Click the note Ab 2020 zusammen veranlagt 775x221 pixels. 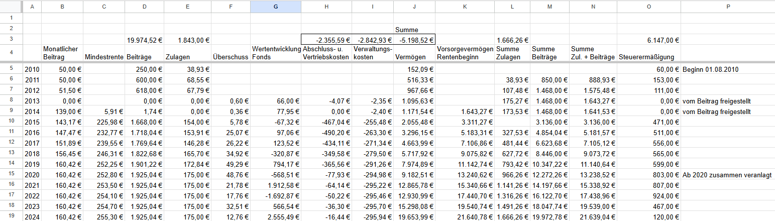(x=727, y=175)
